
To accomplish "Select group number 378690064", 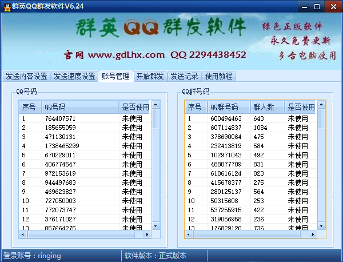I will point(226,137).
